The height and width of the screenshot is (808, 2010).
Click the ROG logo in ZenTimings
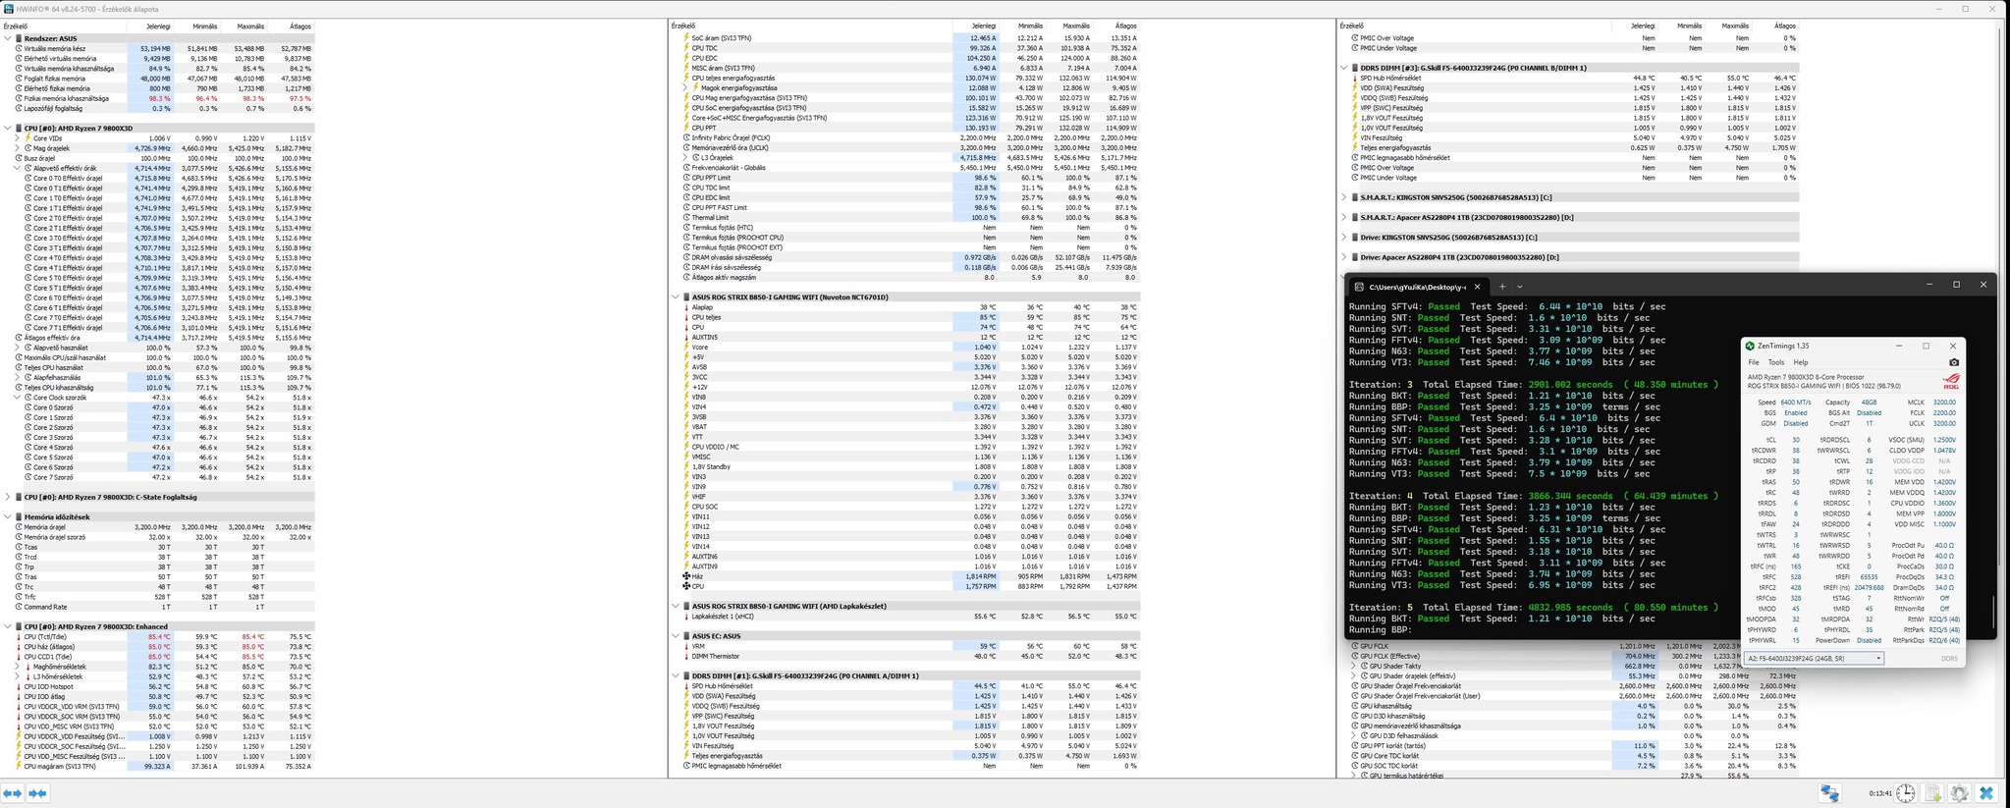(1950, 381)
